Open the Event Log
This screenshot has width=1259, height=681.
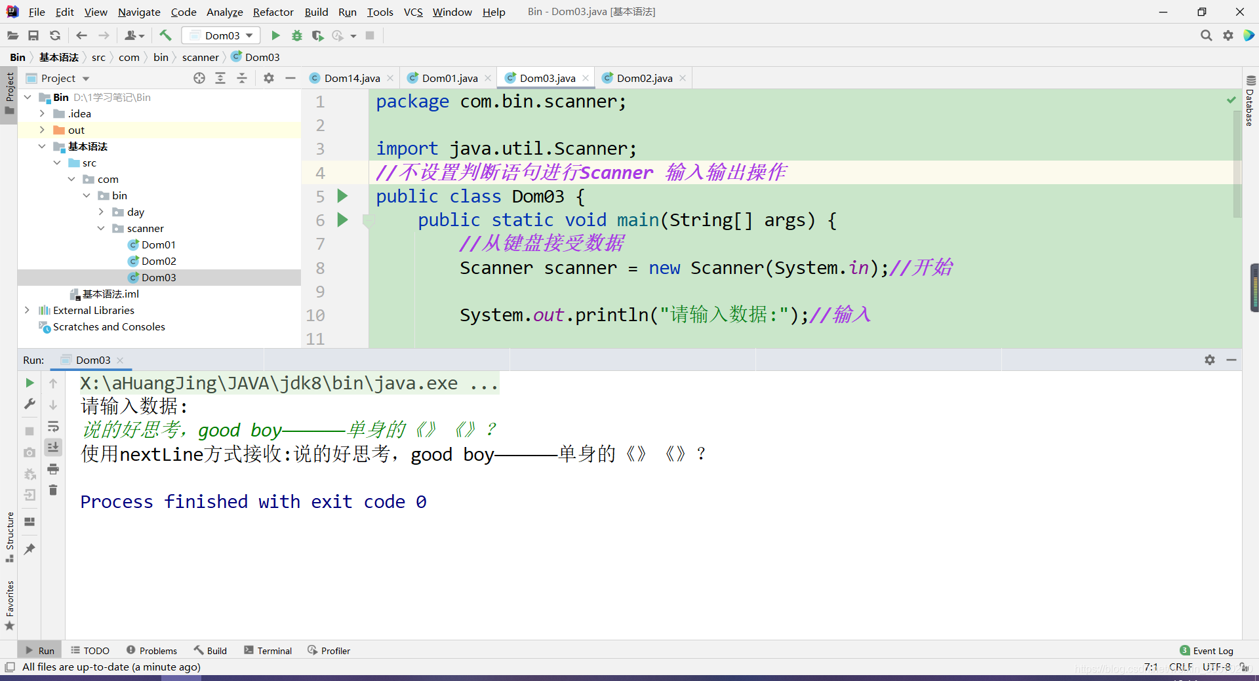[1207, 650]
